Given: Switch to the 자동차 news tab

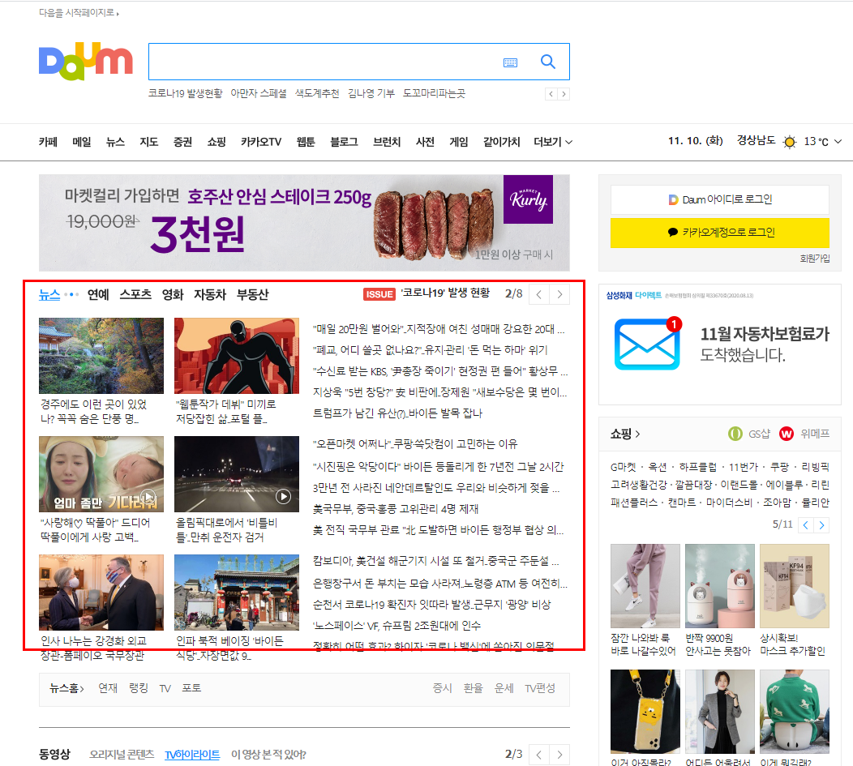Looking at the screenshot, I should (x=210, y=295).
